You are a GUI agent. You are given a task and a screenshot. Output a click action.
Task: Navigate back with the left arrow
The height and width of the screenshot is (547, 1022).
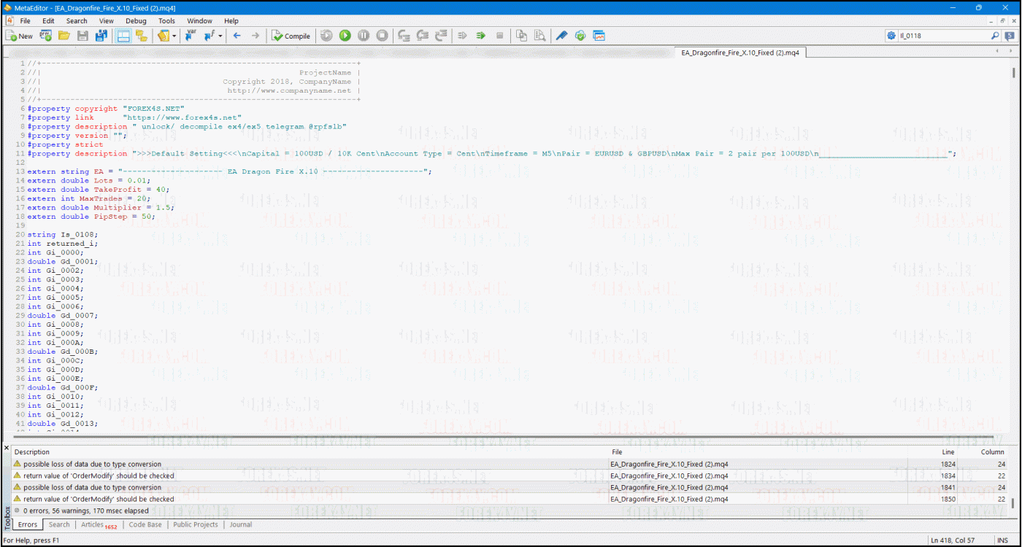pyautogui.click(x=237, y=36)
